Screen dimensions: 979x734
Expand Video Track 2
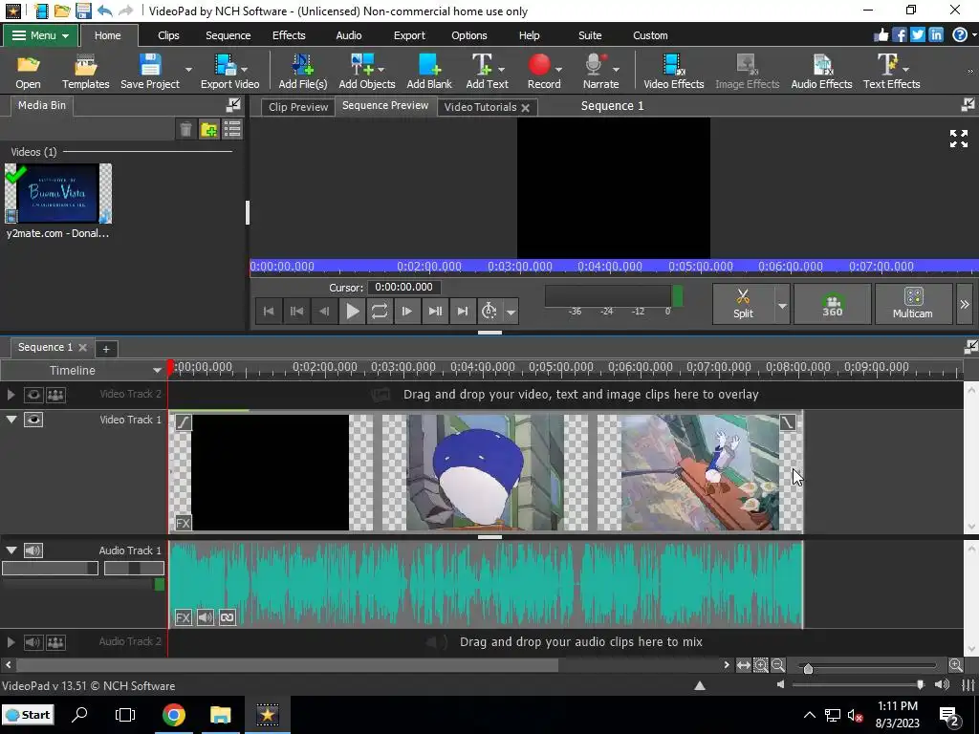pyautogui.click(x=11, y=395)
